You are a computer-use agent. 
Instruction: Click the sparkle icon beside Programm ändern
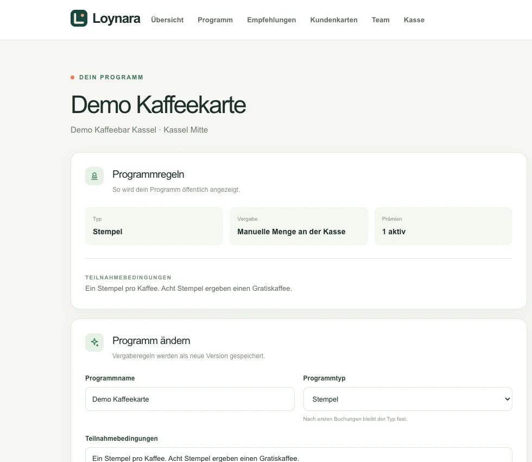(94, 342)
